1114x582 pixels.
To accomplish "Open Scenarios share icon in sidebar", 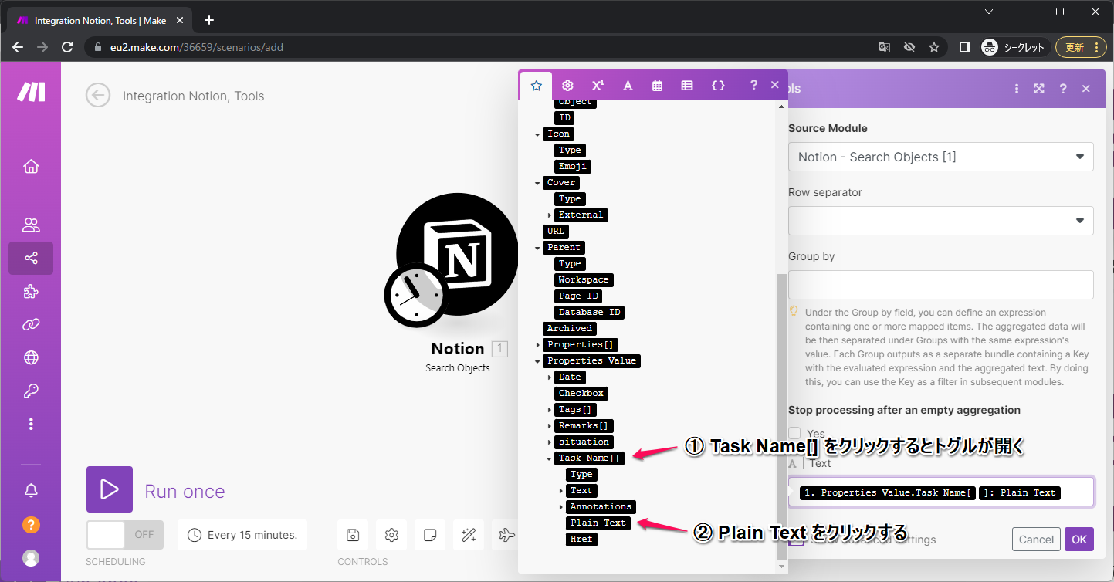I will click(31, 258).
